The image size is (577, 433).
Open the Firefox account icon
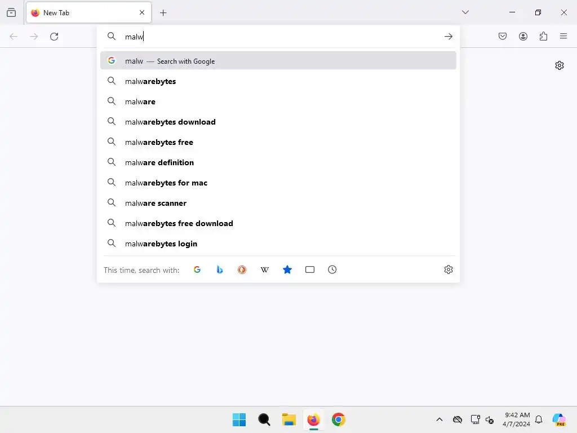523,36
